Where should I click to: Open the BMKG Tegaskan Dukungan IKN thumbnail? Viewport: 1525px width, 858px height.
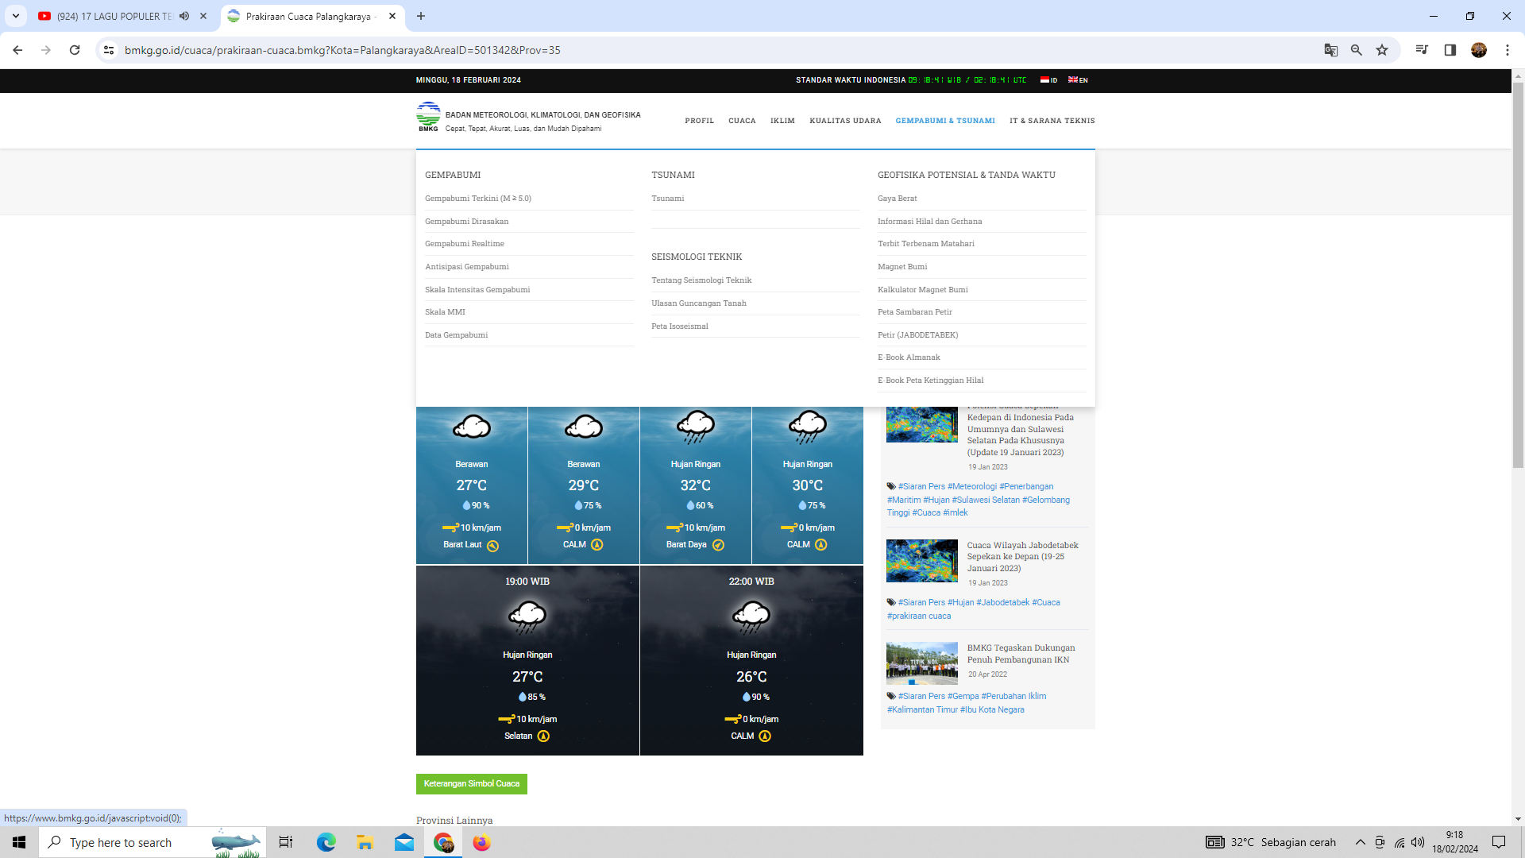click(x=922, y=663)
